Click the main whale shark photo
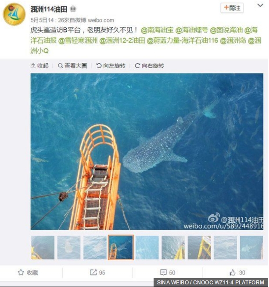The image size is (269, 287). click(x=147, y=151)
